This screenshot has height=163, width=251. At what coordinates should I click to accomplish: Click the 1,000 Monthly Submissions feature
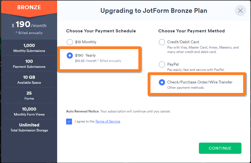(x=29, y=48)
